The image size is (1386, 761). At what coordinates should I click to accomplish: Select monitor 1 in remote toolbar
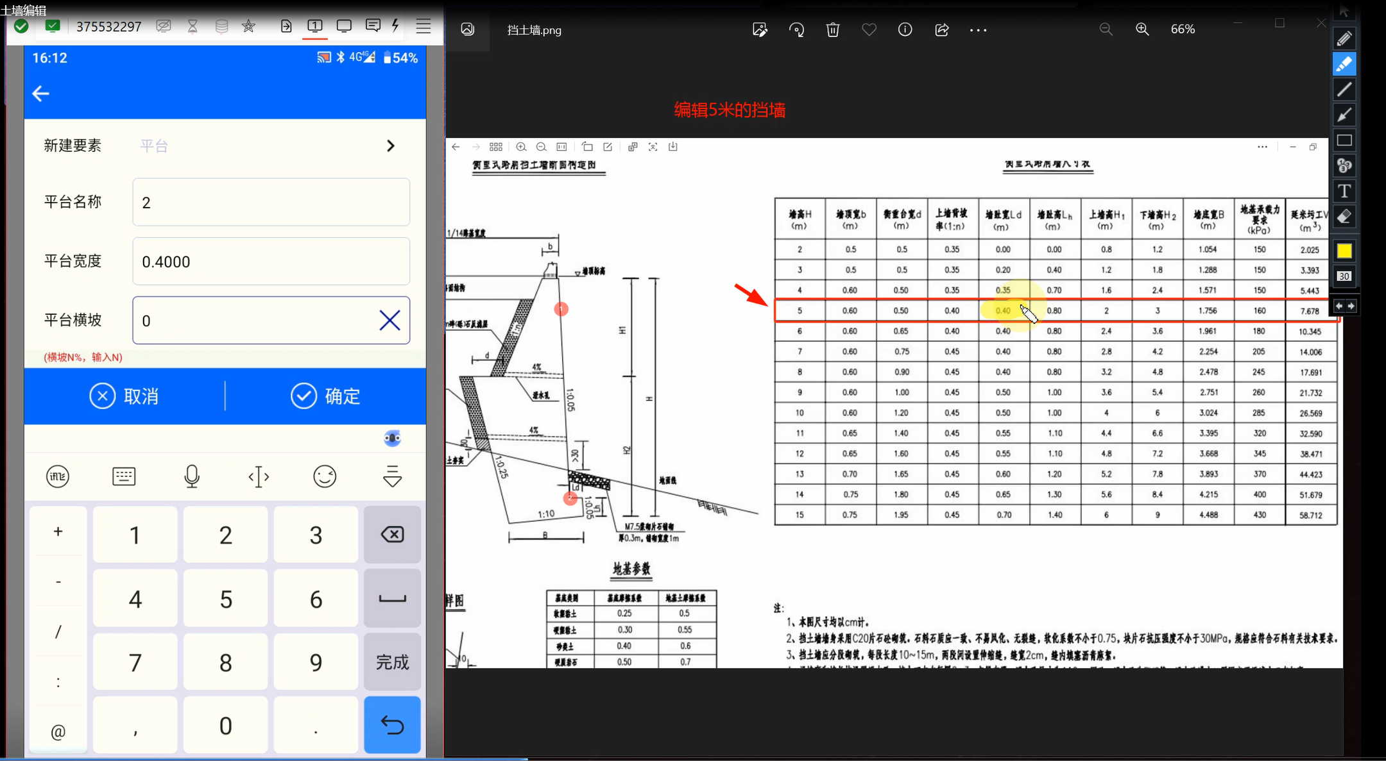pos(315,26)
